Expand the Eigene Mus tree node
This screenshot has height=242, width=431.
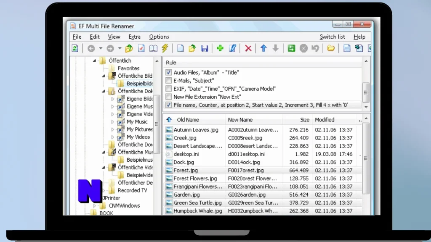pyautogui.click(x=112, y=106)
